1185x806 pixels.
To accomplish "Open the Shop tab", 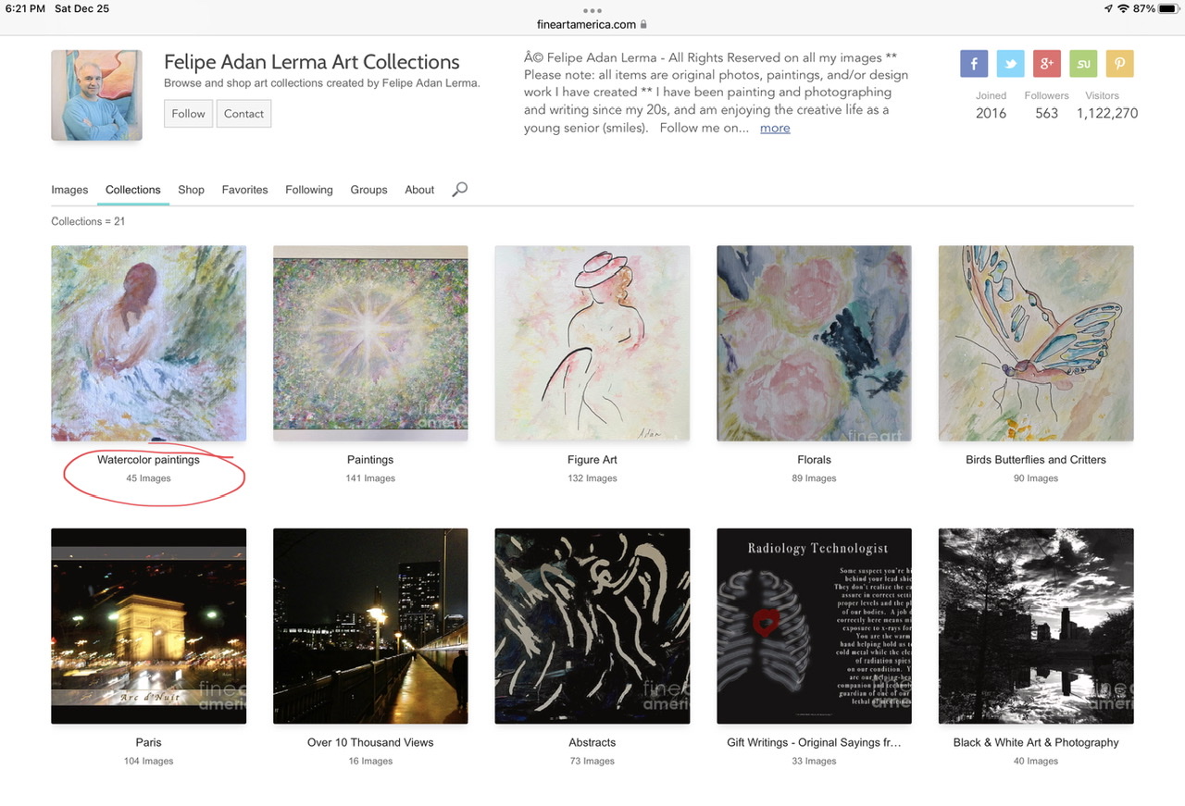I will (191, 190).
